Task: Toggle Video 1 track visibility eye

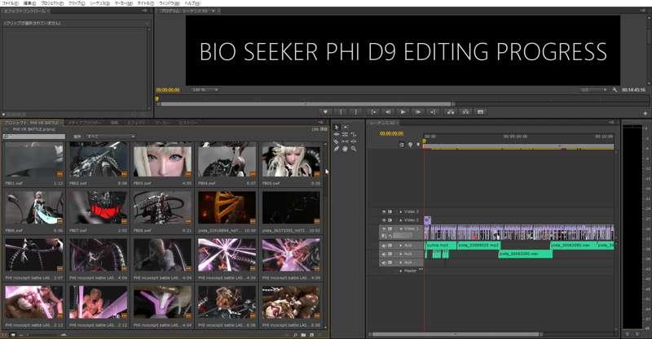Action: (x=384, y=228)
